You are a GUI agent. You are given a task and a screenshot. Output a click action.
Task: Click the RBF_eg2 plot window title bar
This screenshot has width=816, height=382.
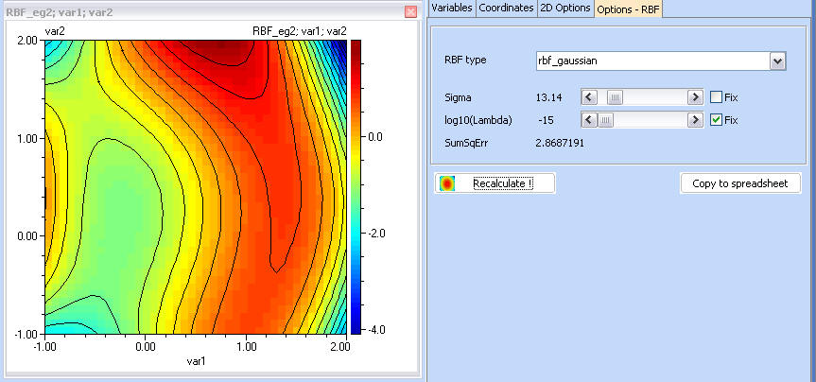coord(189,12)
